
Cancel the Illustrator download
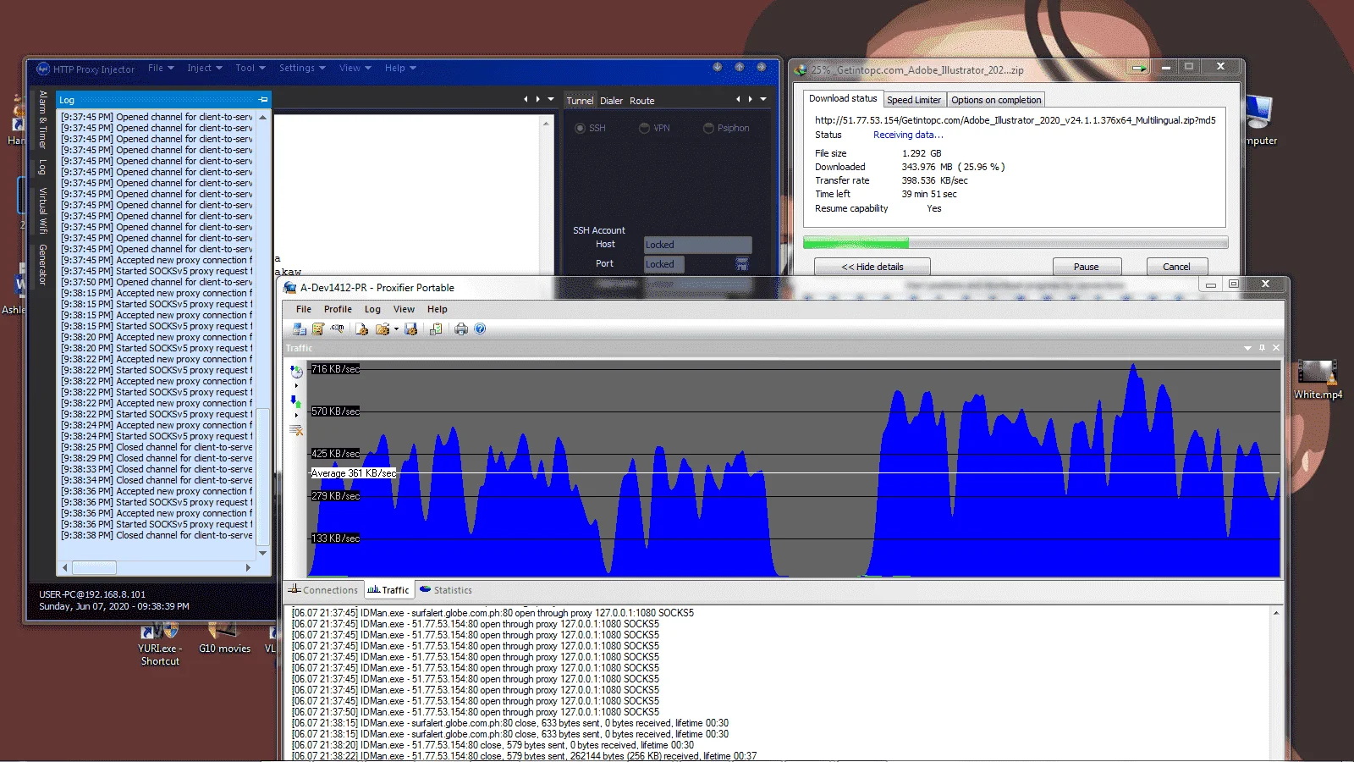coord(1176,267)
